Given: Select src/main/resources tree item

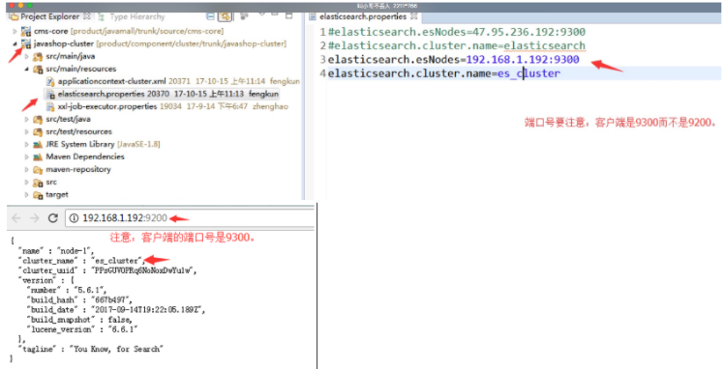Looking at the screenshot, I should (x=80, y=69).
